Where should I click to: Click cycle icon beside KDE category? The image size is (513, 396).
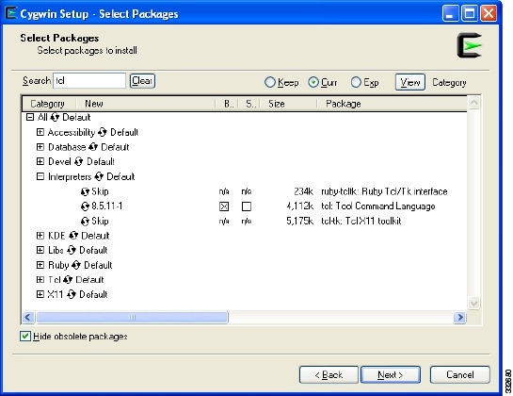(x=73, y=236)
